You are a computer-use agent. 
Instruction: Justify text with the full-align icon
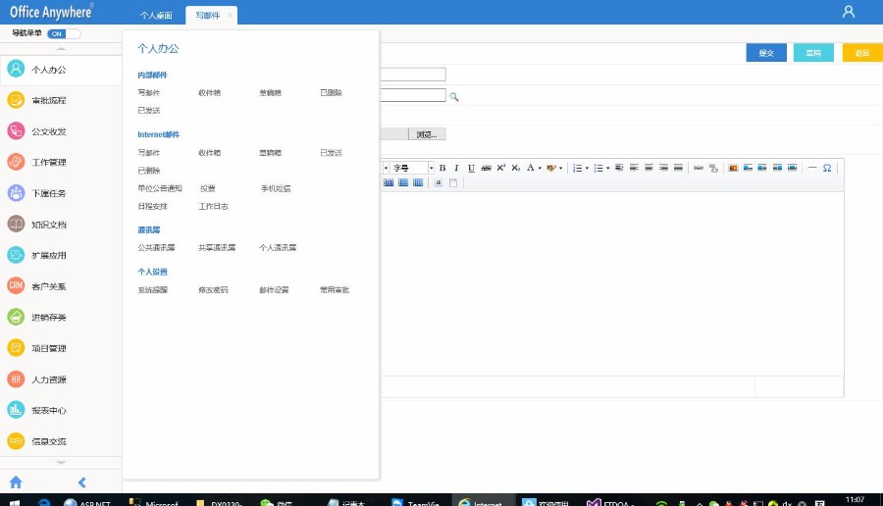click(678, 168)
